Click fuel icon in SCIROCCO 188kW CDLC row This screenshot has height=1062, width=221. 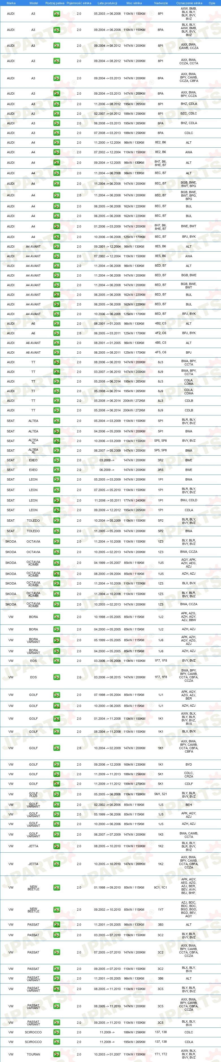click(57, 1032)
